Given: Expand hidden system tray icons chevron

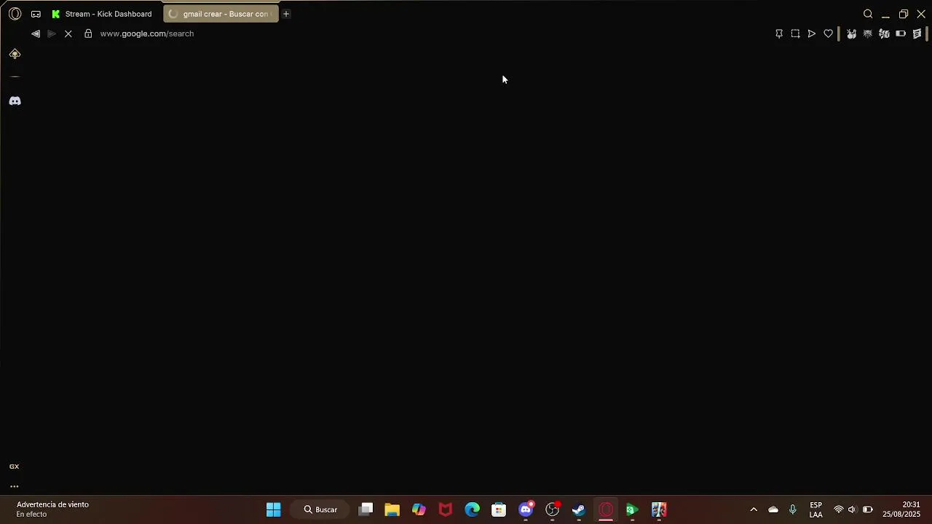Looking at the screenshot, I should [x=754, y=509].
